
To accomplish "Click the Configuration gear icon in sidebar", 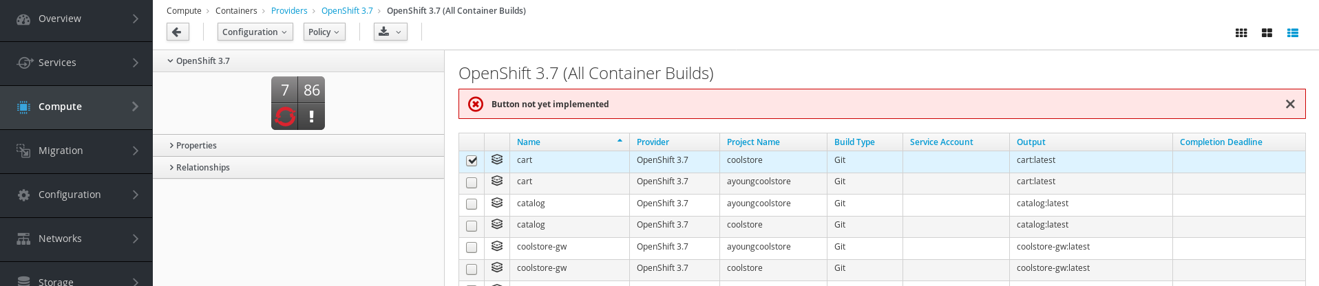I will [x=23, y=195].
